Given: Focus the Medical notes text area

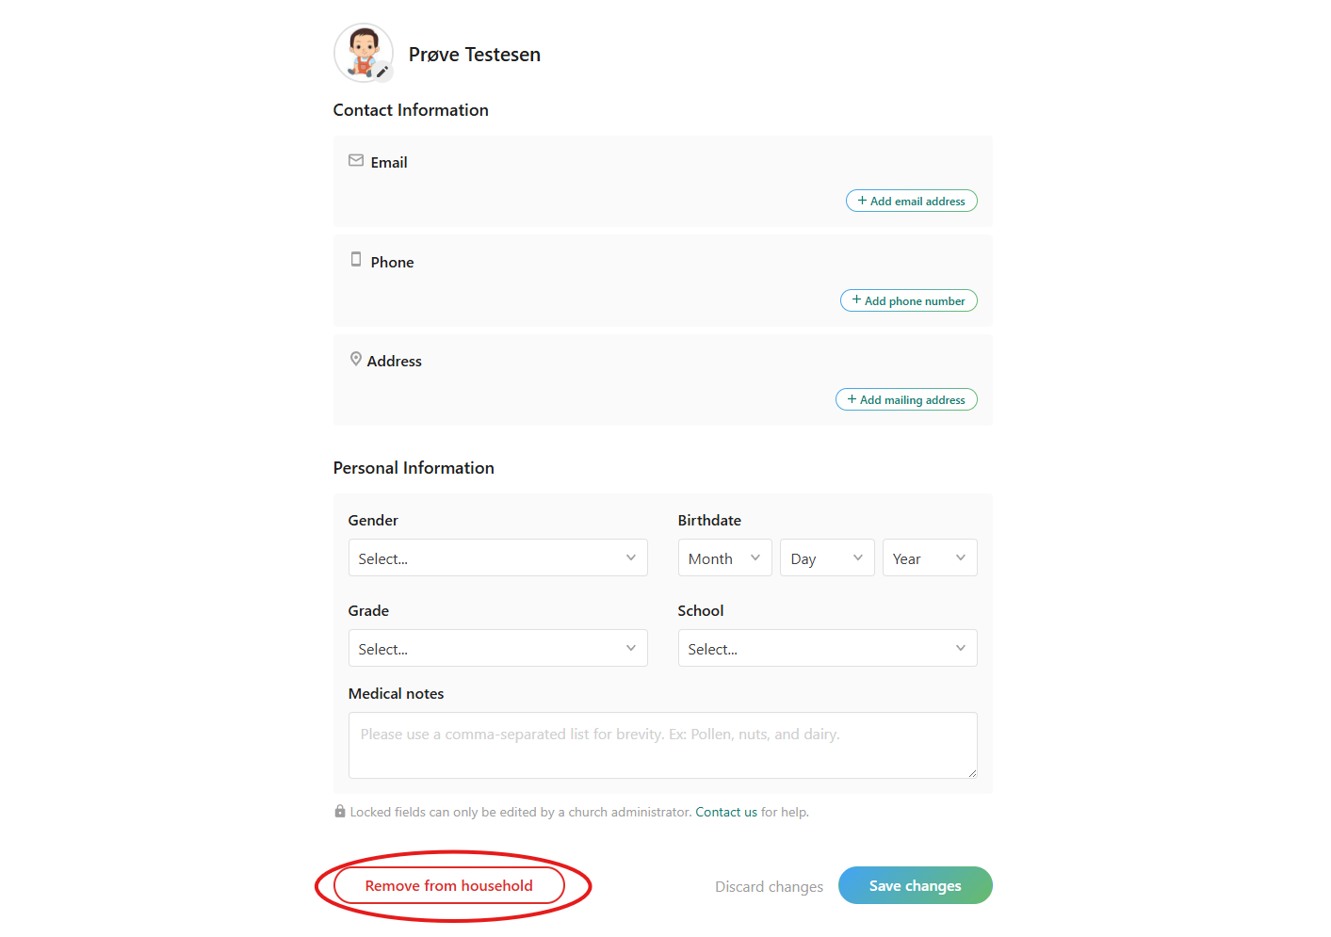Looking at the screenshot, I should [662, 746].
